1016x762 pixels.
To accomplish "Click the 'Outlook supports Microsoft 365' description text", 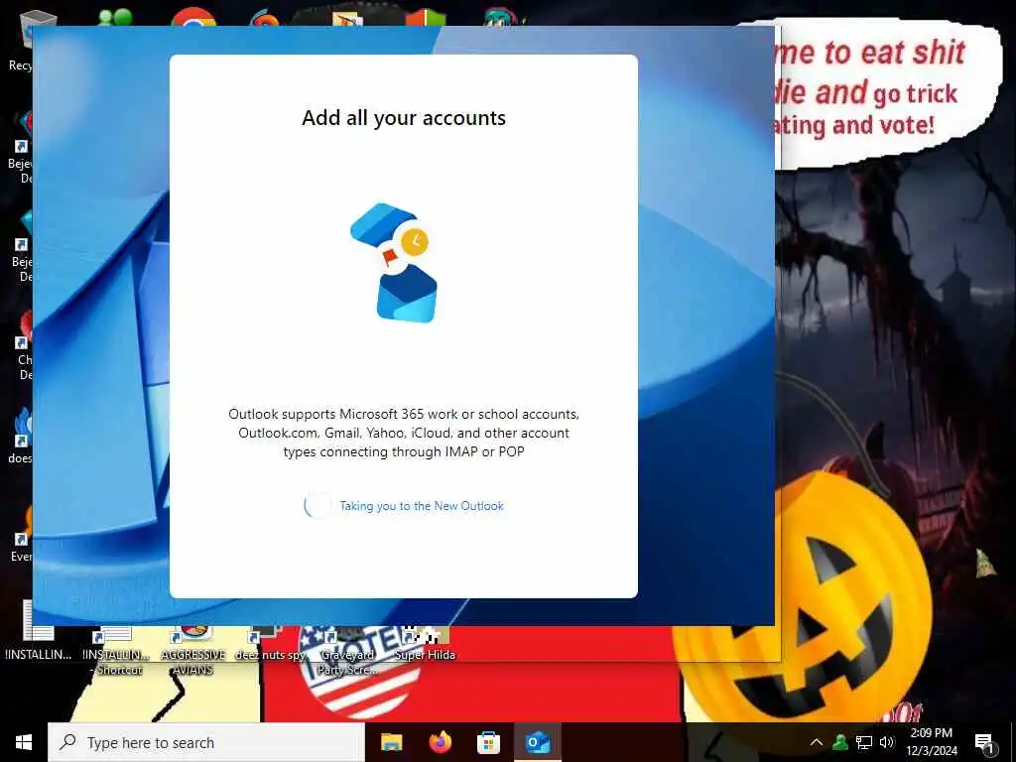I will (x=404, y=433).
